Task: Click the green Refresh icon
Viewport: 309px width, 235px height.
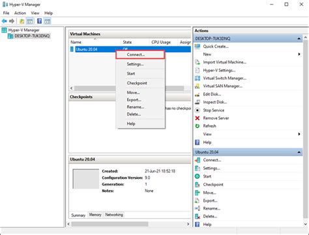Action: click(198, 126)
